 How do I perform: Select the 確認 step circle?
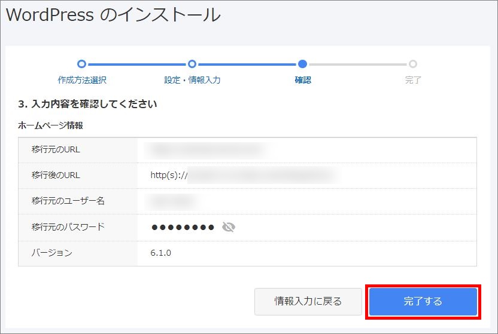[x=303, y=64]
